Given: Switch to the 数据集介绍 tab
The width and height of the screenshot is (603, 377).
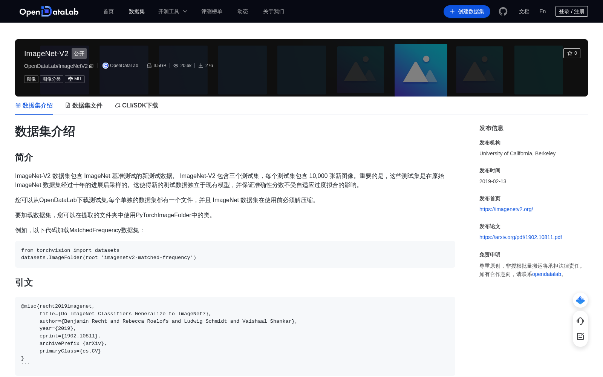Looking at the screenshot, I should [34, 106].
